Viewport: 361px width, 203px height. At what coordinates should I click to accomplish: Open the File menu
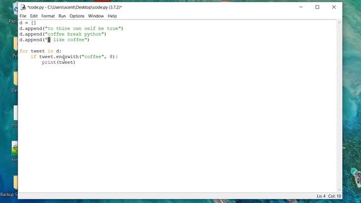[x=23, y=16]
